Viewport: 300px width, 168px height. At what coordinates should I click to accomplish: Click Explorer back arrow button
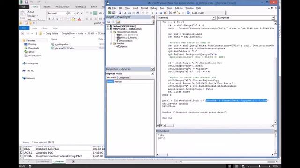[x=22, y=33]
